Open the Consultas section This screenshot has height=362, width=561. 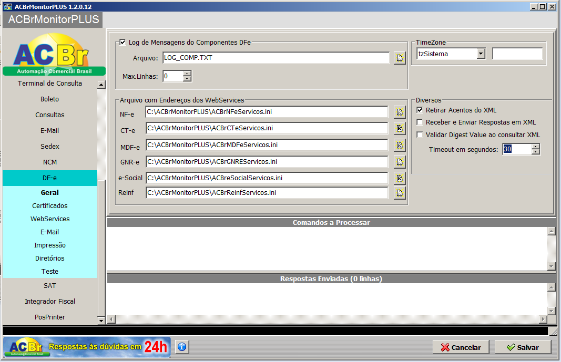pyautogui.click(x=50, y=115)
